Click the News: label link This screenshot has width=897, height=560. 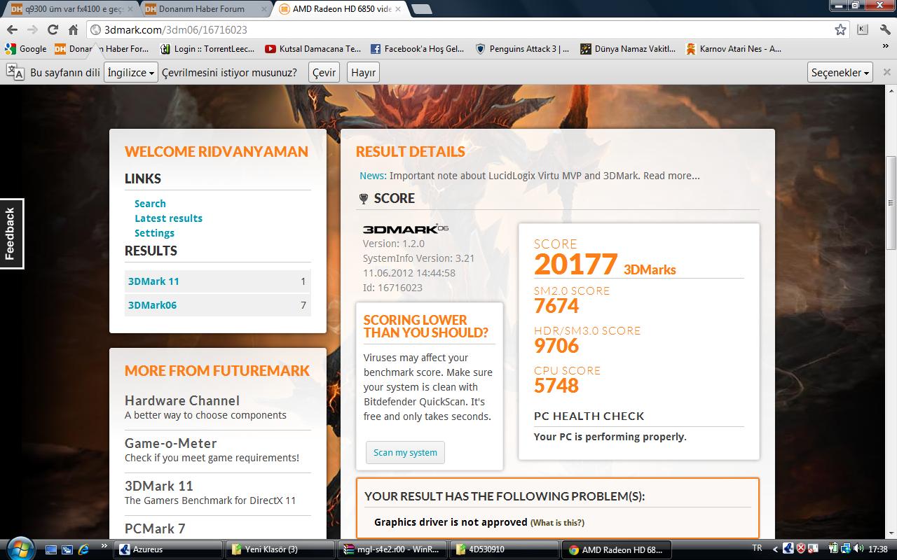373,176
